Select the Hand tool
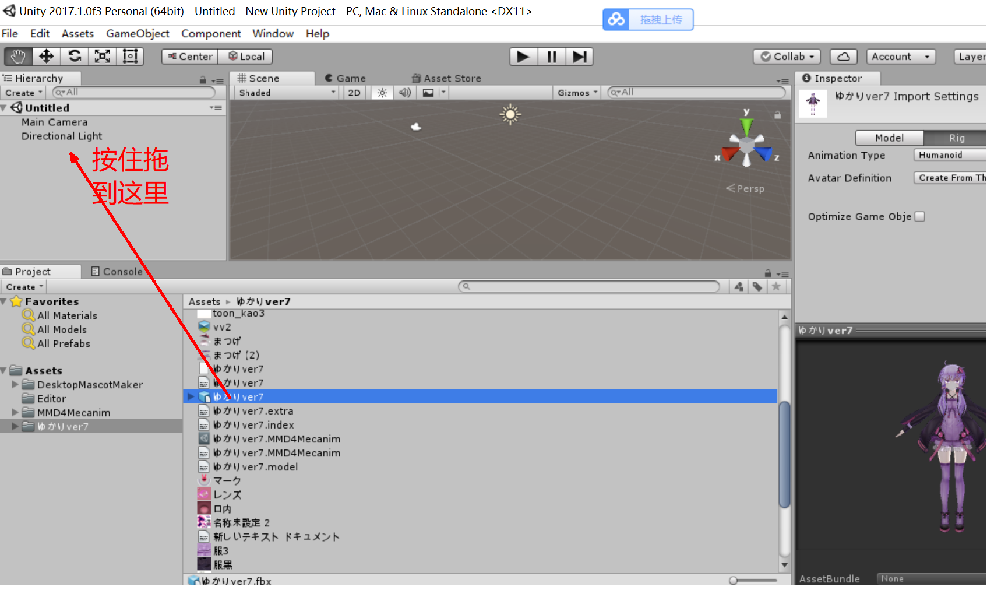The width and height of the screenshot is (987, 590). pyautogui.click(x=19, y=57)
